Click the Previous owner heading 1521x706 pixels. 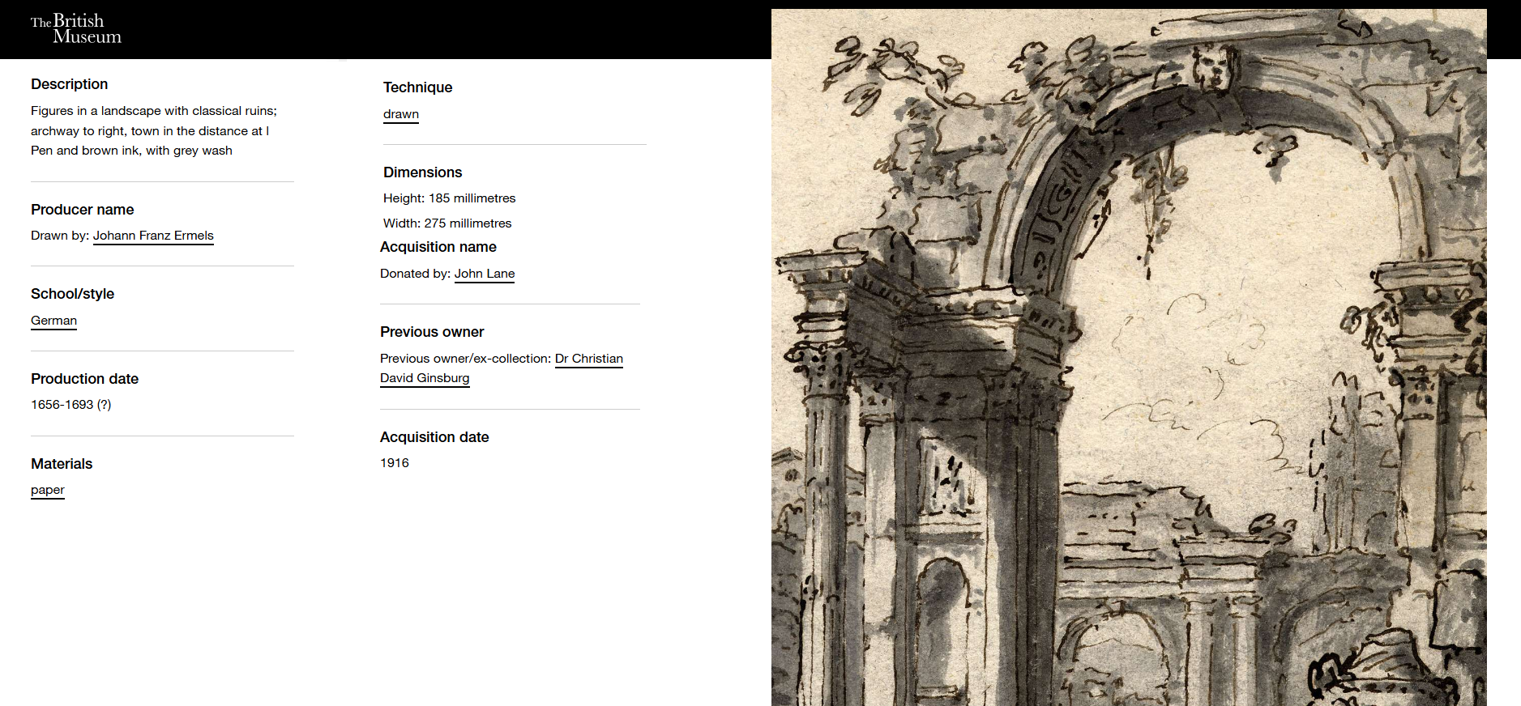431,332
